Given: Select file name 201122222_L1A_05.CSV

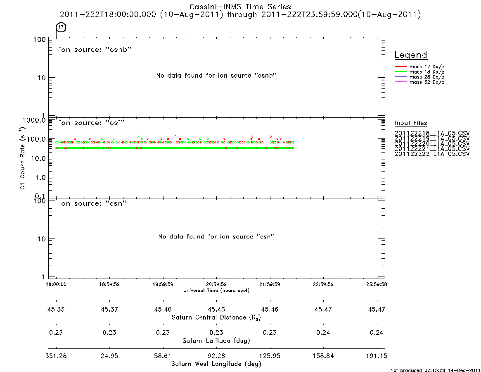Looking at the screenshot, I should click(432, 154).
